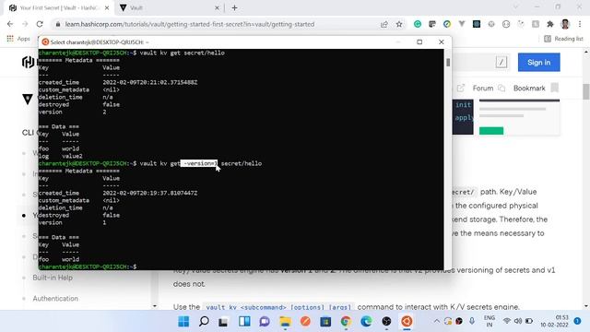Image resolution: width=590 pixels, height=332 pixels.
Task: Open the notification count badge
Action: (577, 321)
